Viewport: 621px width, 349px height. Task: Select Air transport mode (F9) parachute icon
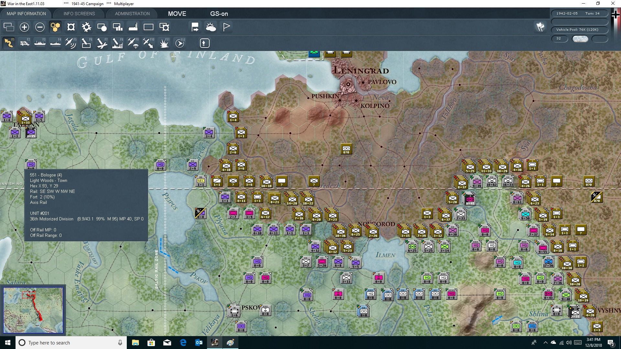(x=133, y=43)
